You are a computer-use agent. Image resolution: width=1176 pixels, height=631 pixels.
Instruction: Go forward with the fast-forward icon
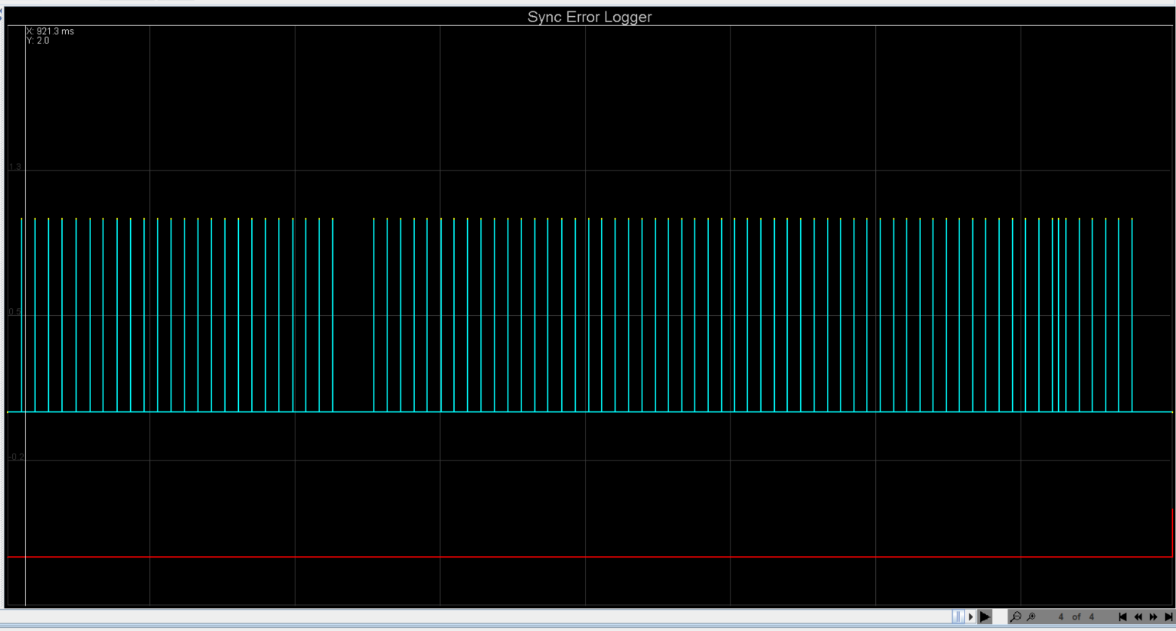coord(1154,616)
